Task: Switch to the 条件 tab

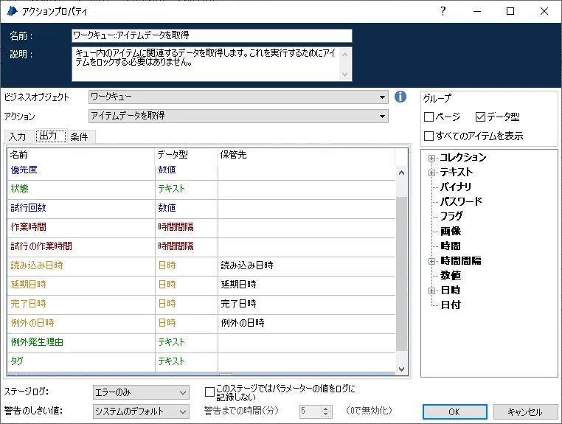Action: pyautogui.click(x=80, y=136)
